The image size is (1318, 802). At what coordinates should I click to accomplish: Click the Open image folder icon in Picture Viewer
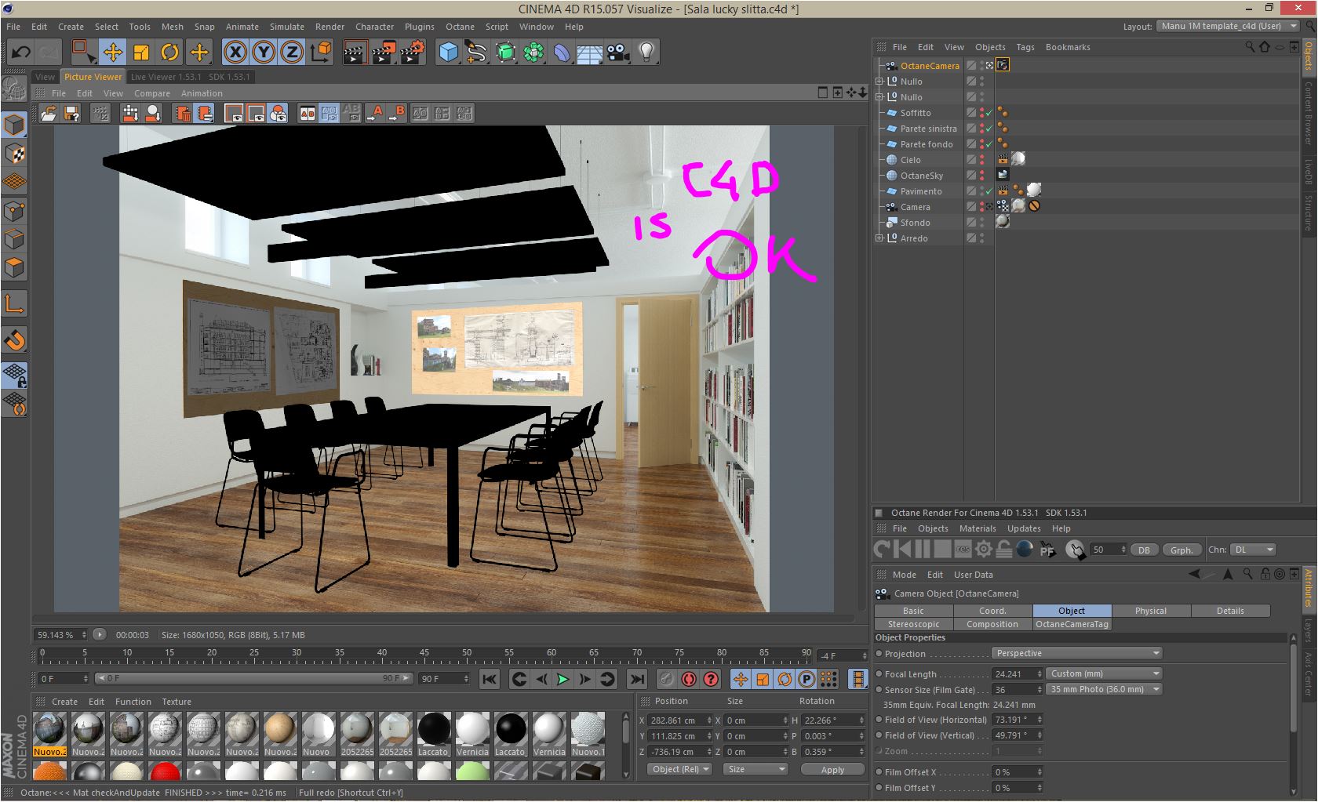point(49,114)
